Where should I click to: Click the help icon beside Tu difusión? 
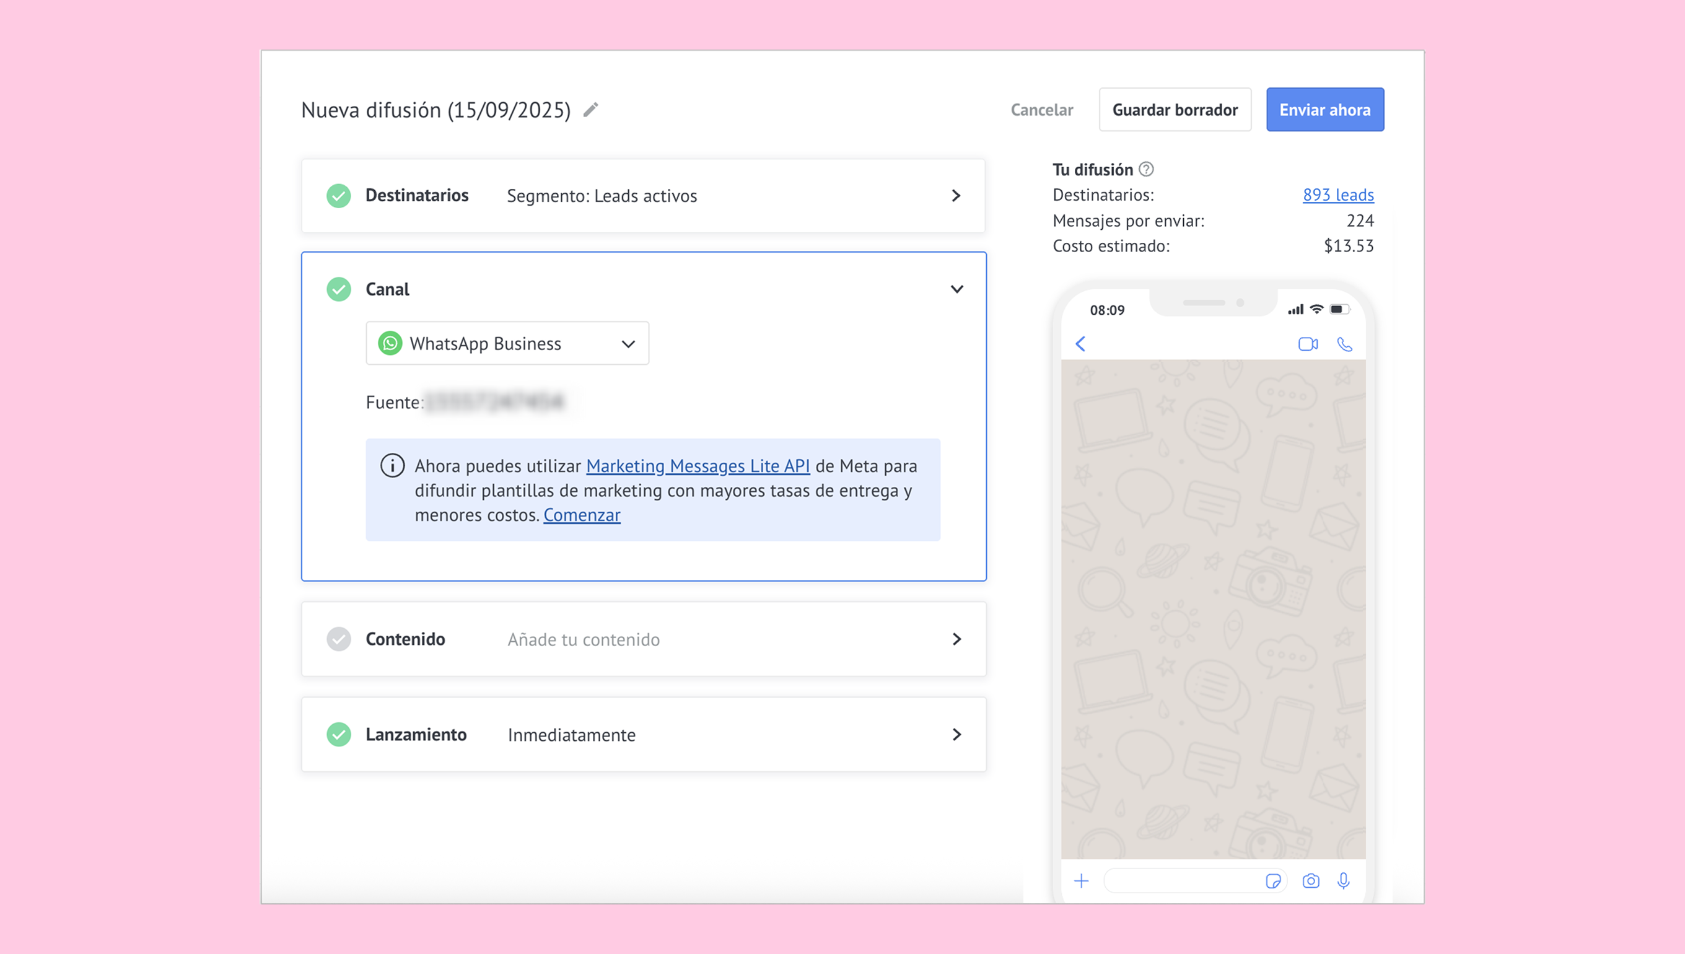[x=1146, y=170]
